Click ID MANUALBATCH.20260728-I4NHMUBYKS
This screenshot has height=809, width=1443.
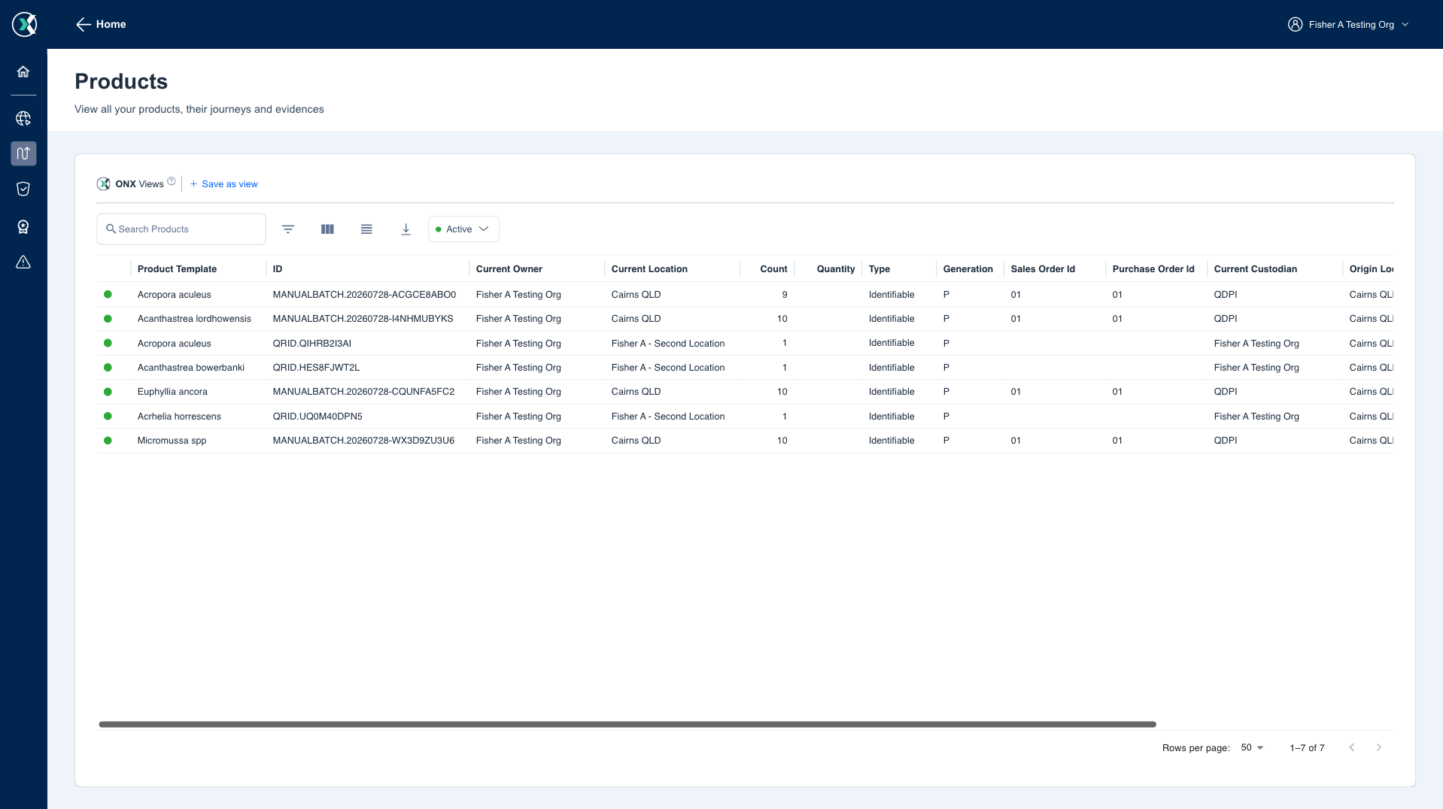363,319
